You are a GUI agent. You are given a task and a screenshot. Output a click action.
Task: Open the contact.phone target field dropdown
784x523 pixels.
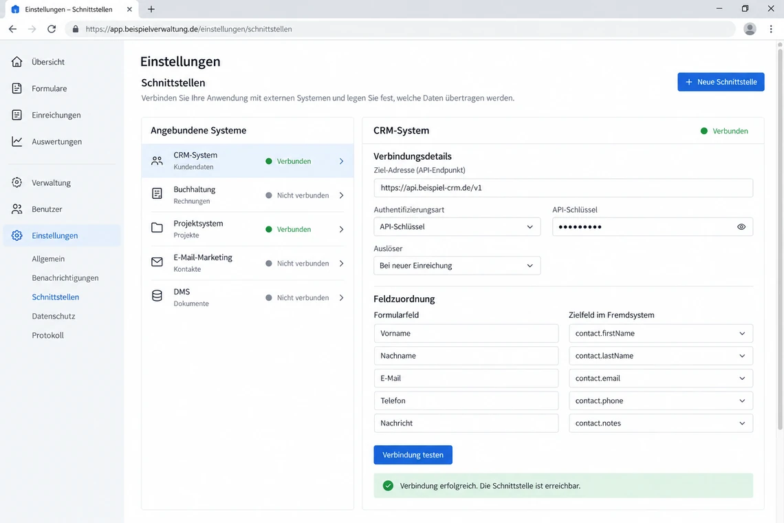click(660, 401)
